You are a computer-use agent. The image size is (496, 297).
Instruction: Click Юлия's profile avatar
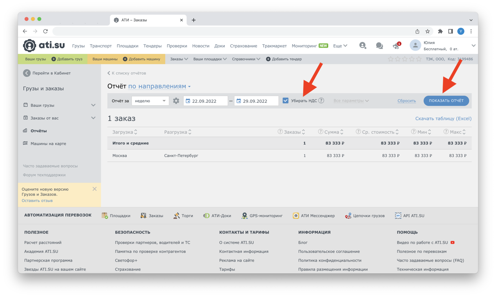coord(415,45)
